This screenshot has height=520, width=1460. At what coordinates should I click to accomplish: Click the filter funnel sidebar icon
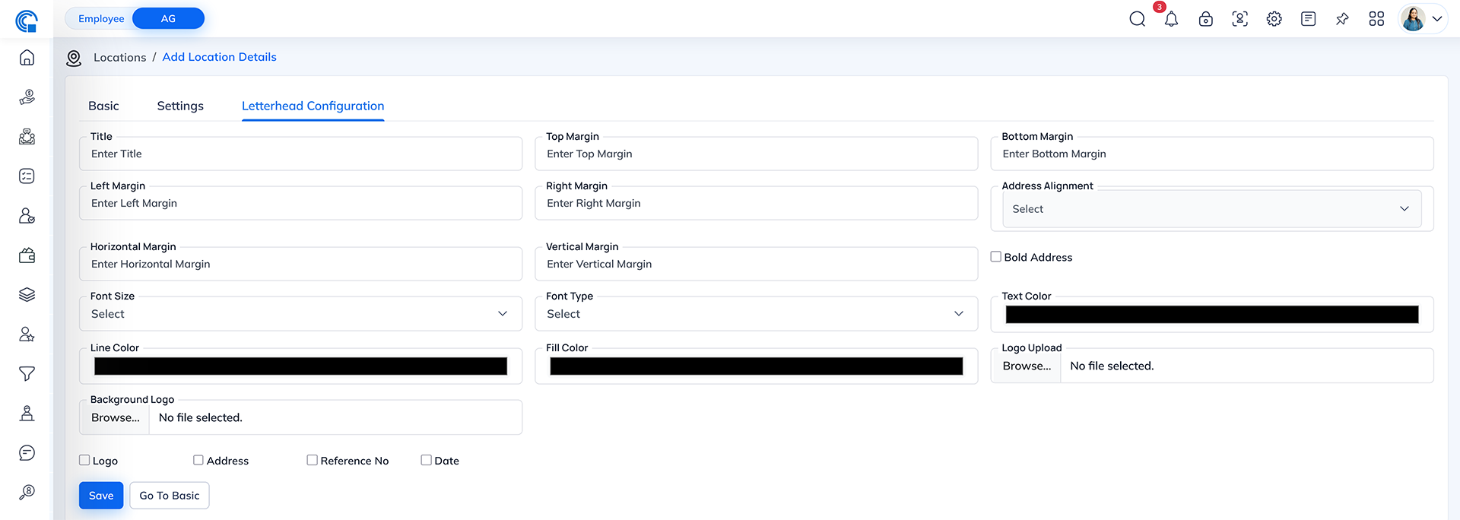(27, 374)
